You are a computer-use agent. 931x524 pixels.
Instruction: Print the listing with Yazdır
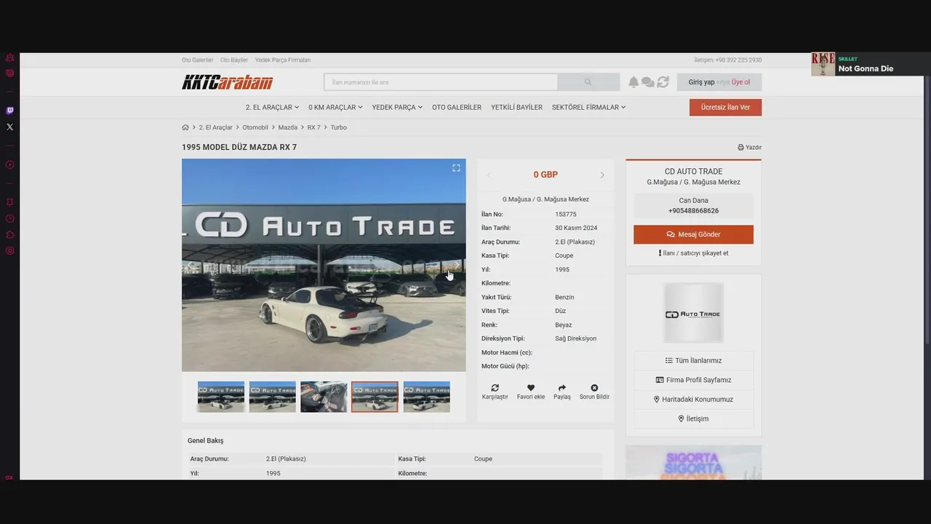click(750, 147)
